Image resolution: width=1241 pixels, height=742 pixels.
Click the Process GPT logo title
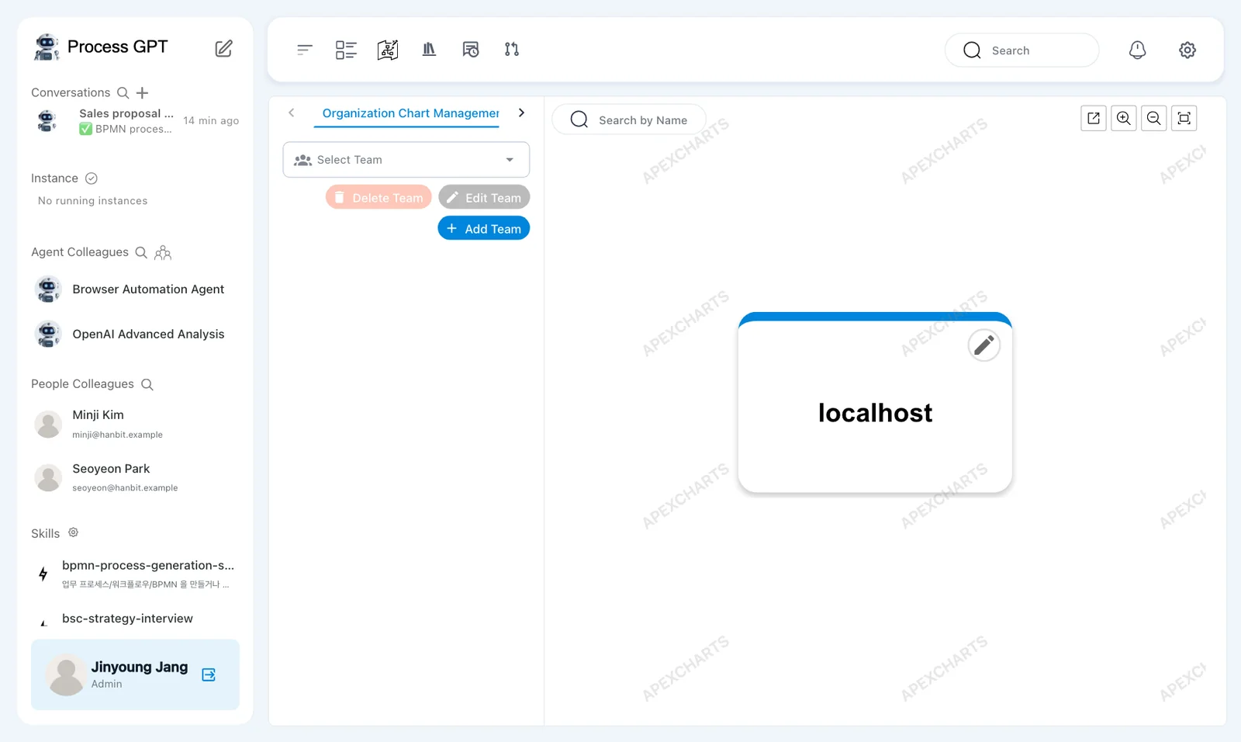tap(101, 47)
